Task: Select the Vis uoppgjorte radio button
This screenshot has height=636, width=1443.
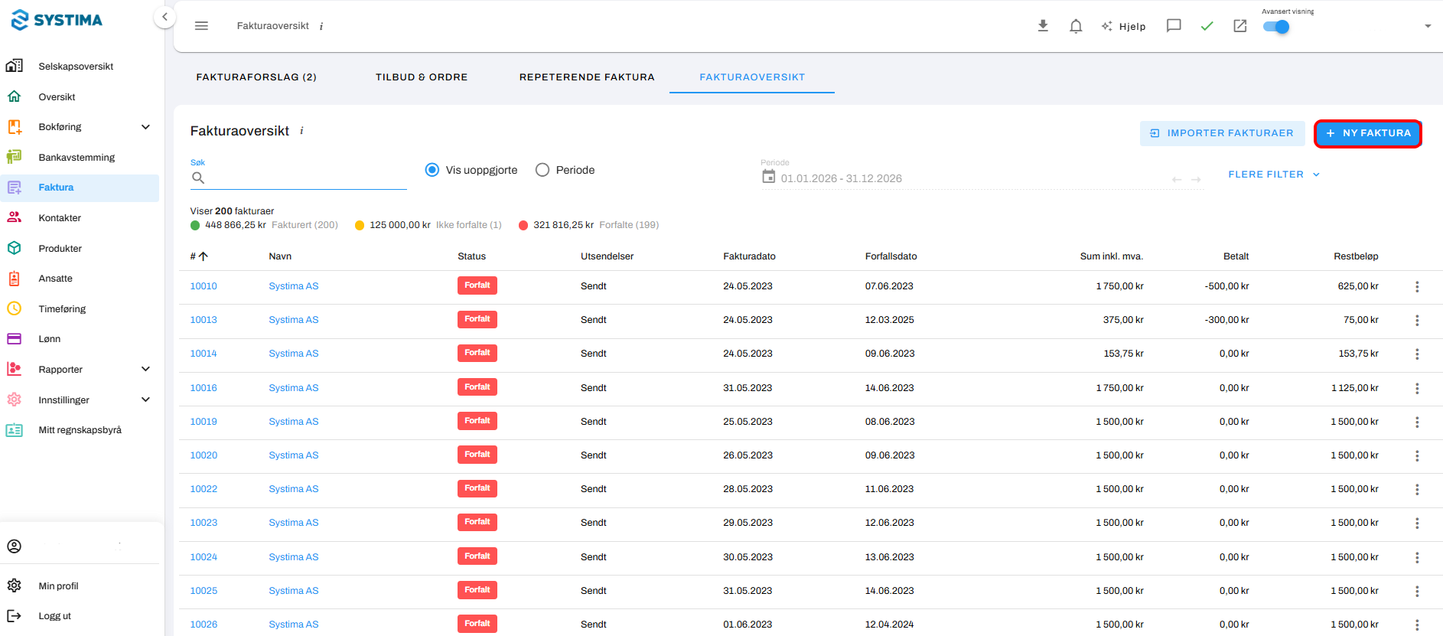Action: pyautogui.click(x=432, y=170)
